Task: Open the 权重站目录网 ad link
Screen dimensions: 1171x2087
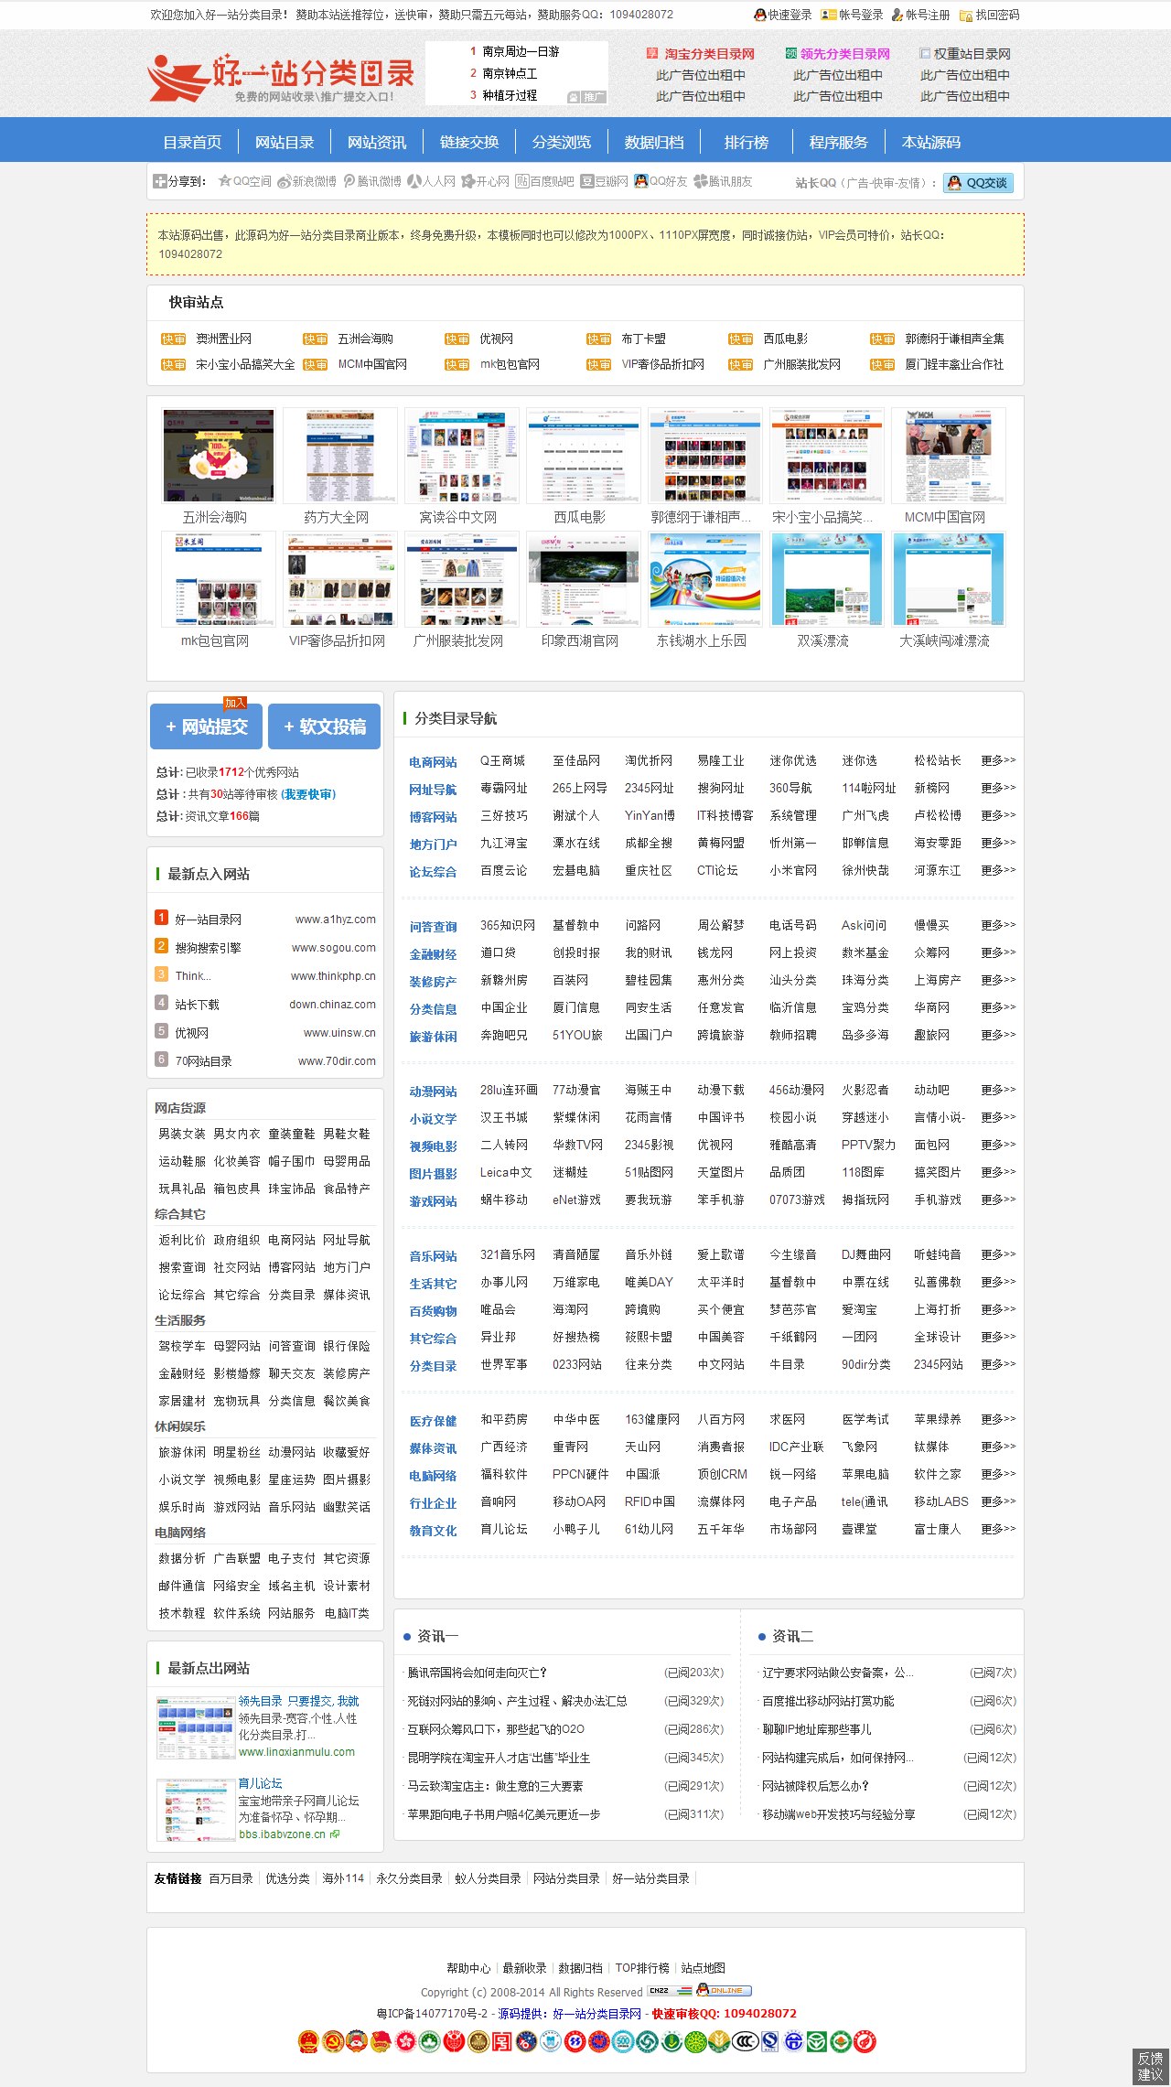Action: [x=972, y=54]
